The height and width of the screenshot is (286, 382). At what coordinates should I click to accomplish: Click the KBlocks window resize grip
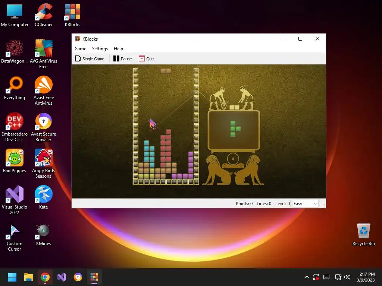(323, 206)
